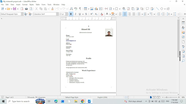
Task: Open the File menu
Action: click(x=2, y=4)
